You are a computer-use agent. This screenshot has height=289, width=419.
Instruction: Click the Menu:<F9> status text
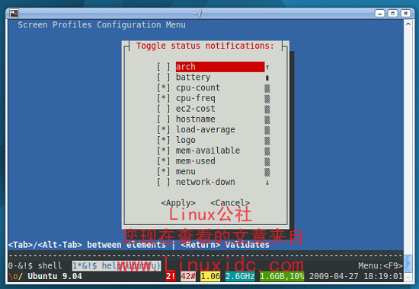coord(380,265)
